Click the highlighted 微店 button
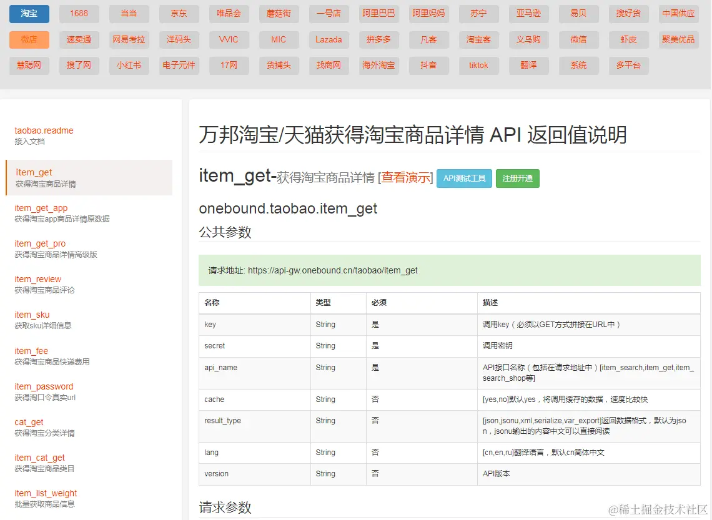 29,39
